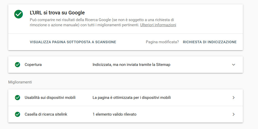
Task: Click Visualizza pagina sottoposta a scansione
Action: point(73,42)
